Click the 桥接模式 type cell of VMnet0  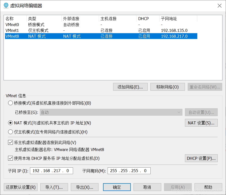click(x=36, y=25)
